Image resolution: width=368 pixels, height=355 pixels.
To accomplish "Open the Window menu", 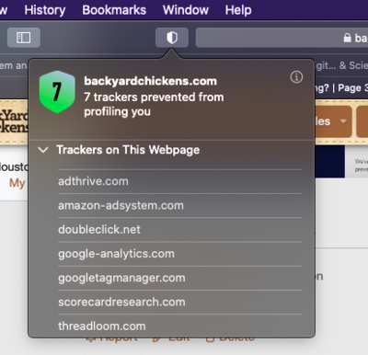I will point(186,10).
